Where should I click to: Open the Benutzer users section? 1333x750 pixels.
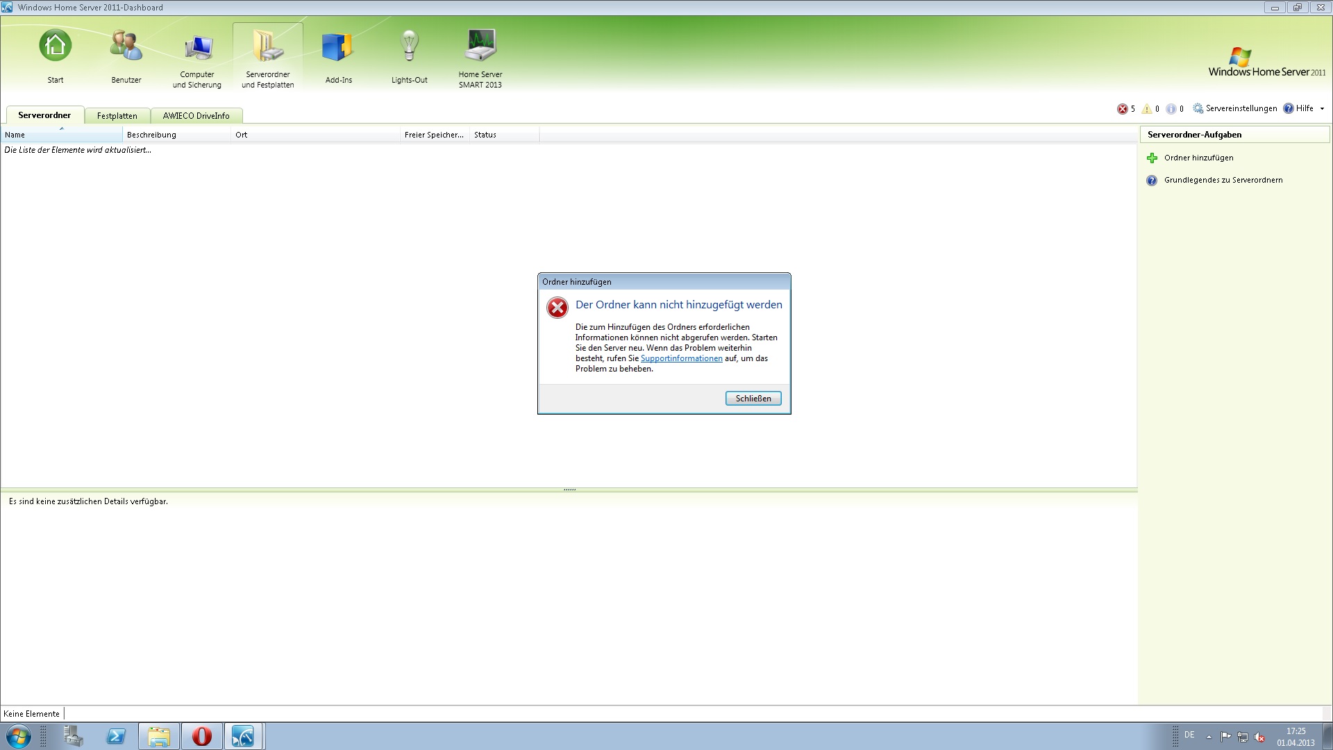(x=126, y=57)
